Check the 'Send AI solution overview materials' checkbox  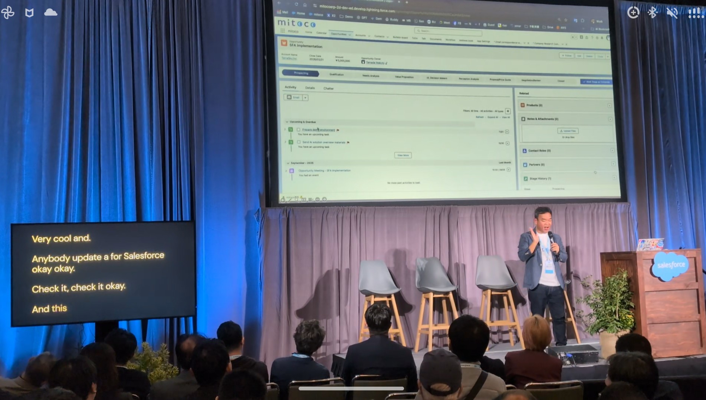[x=299, y=142]
